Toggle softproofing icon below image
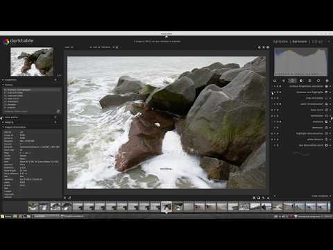Screen dimensions: 333x250 pos(264,198)
